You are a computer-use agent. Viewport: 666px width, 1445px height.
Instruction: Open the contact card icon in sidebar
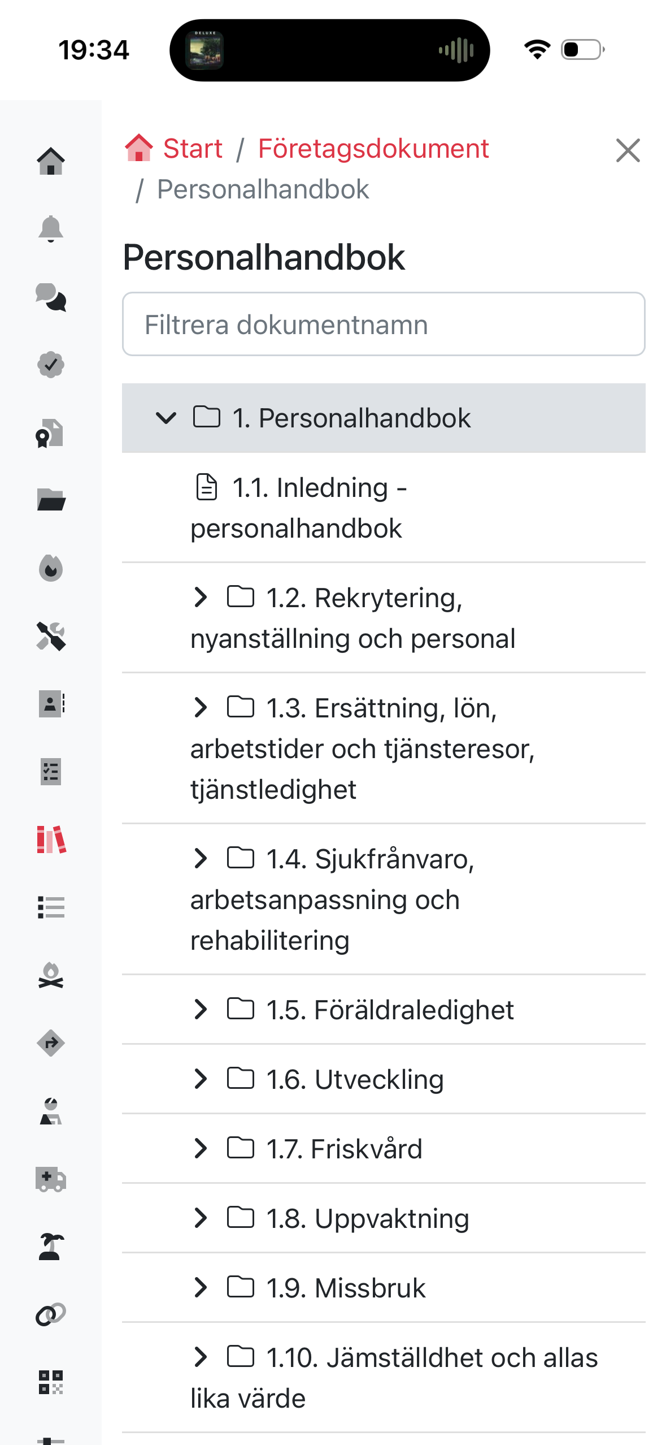(51, 704)
